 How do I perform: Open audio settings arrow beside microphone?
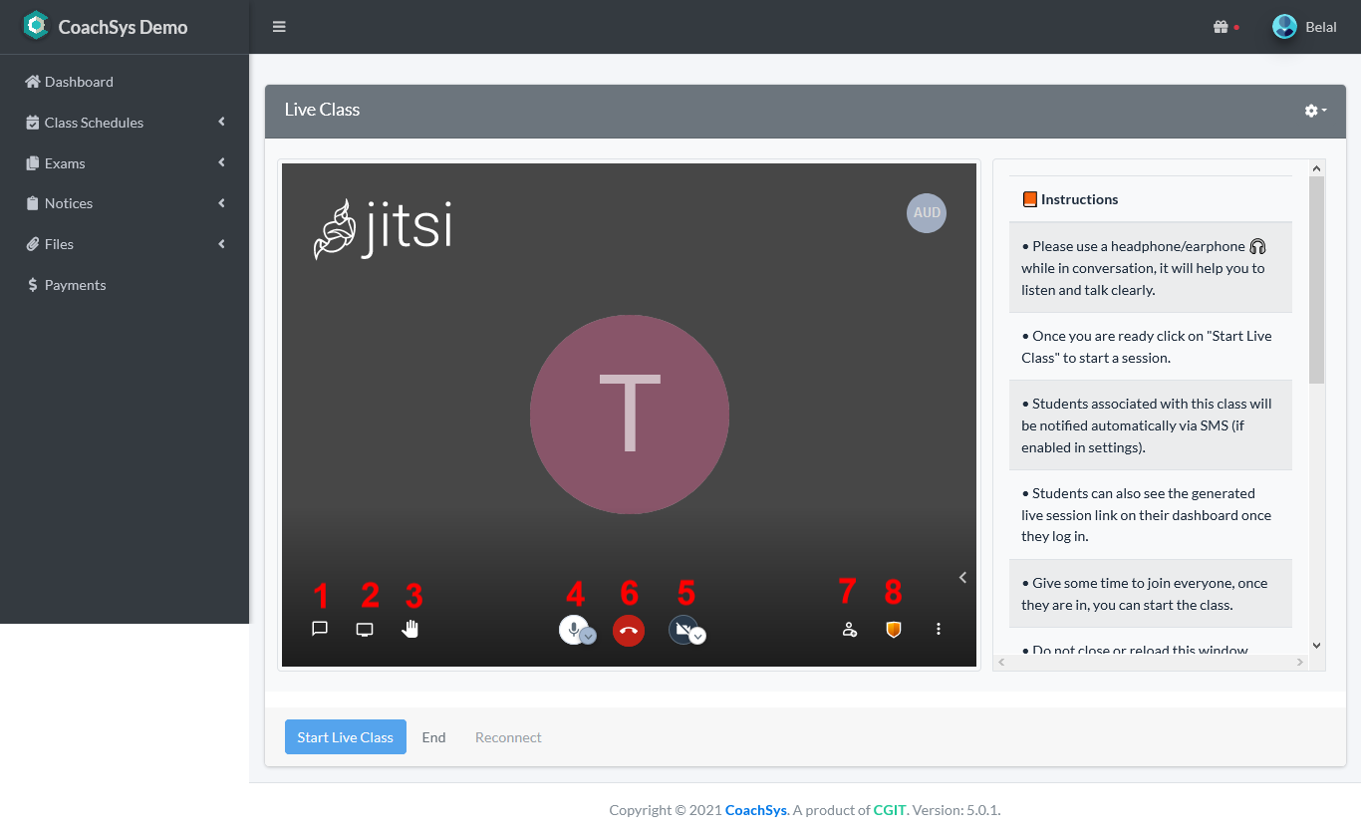click(x=589, y=636)
